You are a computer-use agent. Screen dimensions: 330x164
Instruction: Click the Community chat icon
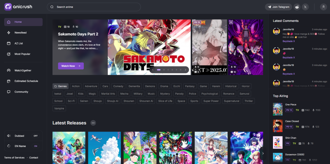pyautogui.click(x=9, y=92)
